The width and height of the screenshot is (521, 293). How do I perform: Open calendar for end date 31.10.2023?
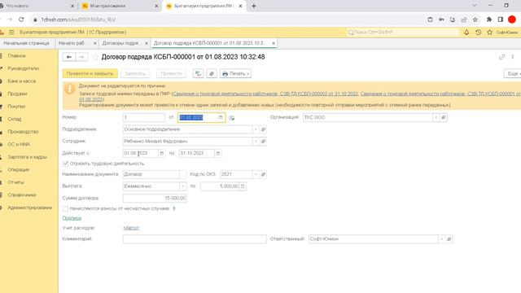point(218,153)
